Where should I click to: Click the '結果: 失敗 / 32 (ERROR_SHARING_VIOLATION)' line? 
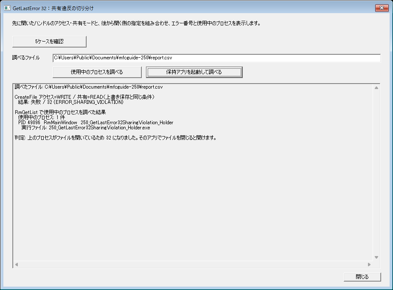[x=71, y=102]
